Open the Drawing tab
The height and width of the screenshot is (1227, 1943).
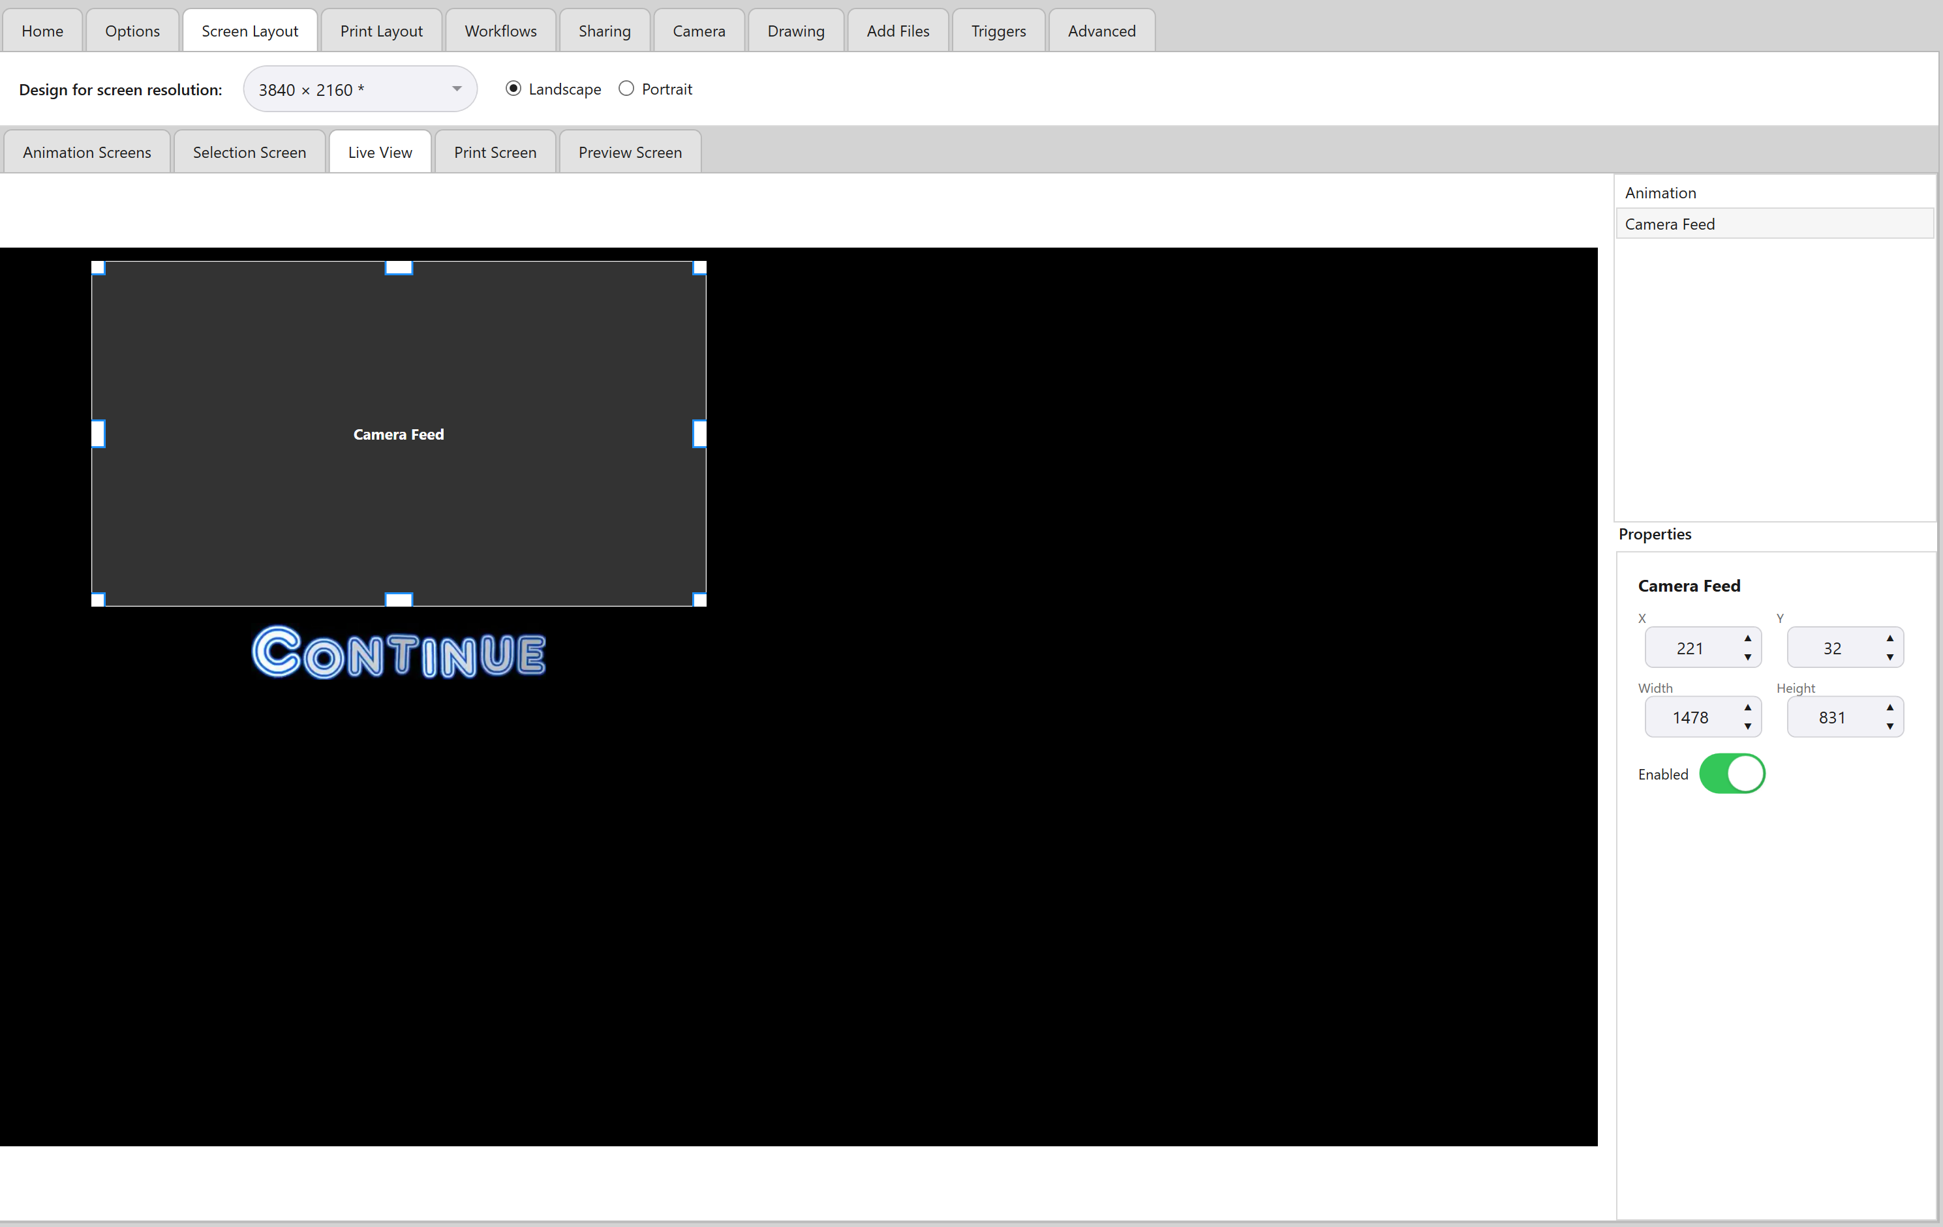(795, 31)
